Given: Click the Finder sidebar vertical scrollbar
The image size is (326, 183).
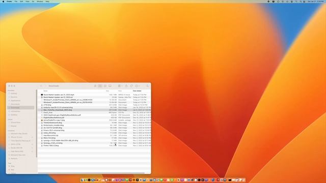Looking at the screenshot, I should pos(37,124).
